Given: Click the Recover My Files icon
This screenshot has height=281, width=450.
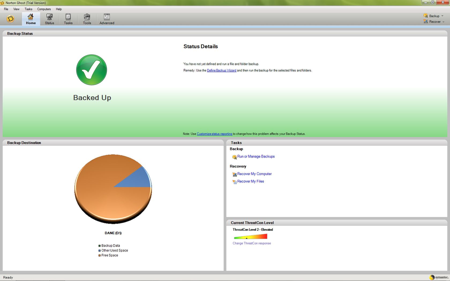Looking at the screenshot, I should click(x=234, y=182).
